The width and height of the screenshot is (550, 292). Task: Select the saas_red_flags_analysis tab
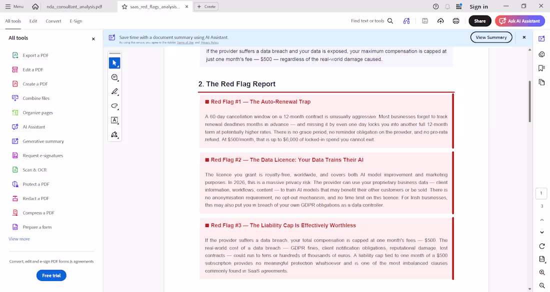pos(154,6)
